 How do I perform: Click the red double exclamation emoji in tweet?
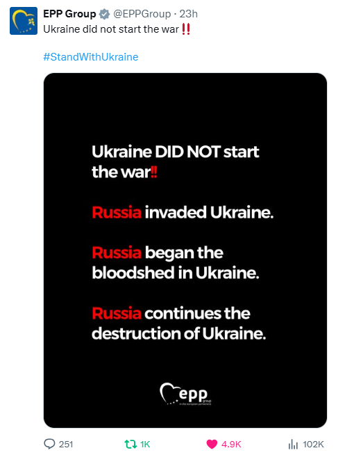tap(186, 29)
